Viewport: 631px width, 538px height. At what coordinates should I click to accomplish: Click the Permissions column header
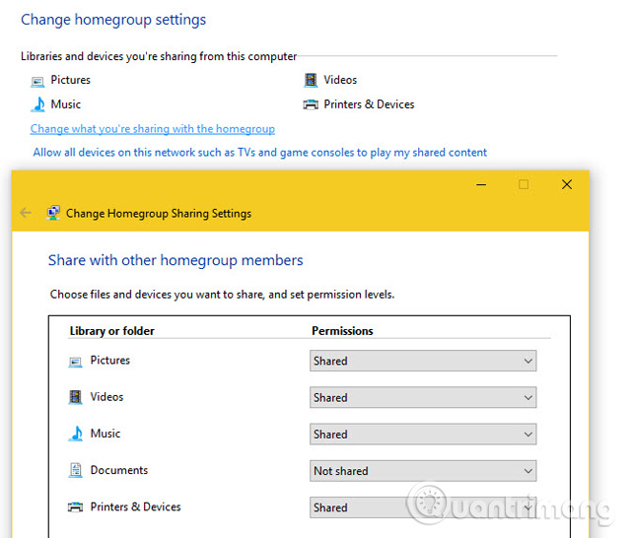tap(342, 331)
